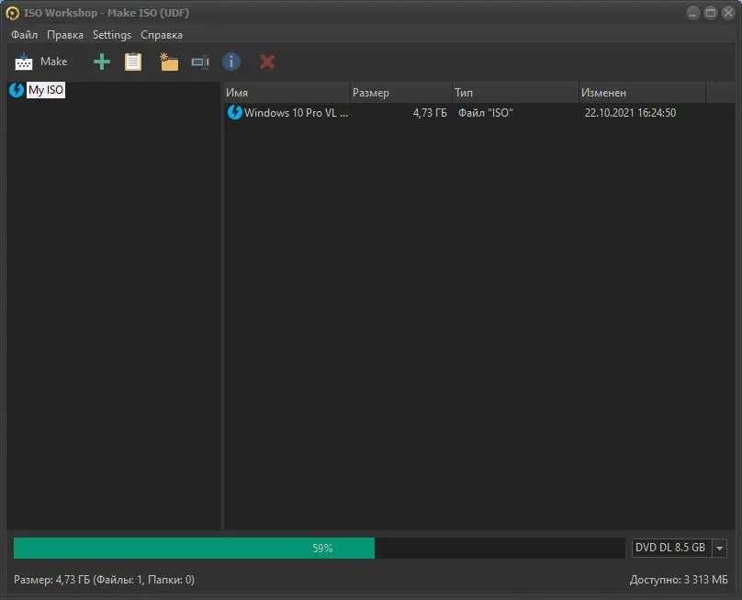Click the My ISO lightning disc icon
Viewport: 742px width, 600px height.
point(17,90)
